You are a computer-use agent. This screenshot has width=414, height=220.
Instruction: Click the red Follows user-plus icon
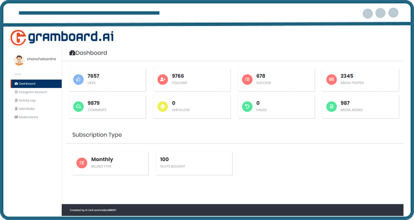pos(163,79)
